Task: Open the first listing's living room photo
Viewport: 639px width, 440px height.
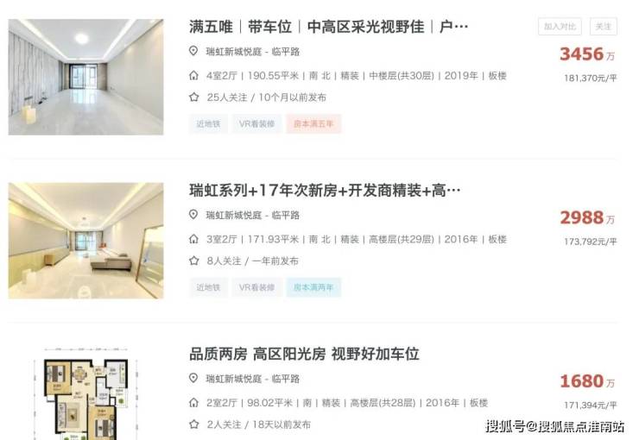Action: (85, 77)
